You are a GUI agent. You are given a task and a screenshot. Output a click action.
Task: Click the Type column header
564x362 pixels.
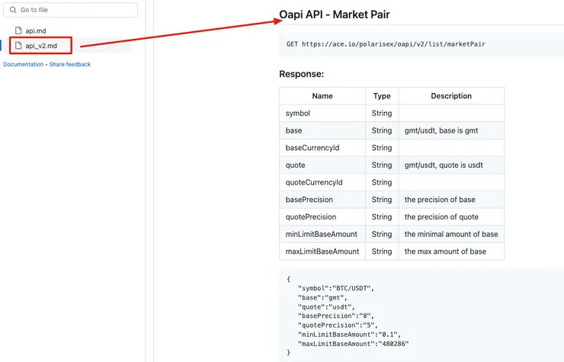point(382,96)
